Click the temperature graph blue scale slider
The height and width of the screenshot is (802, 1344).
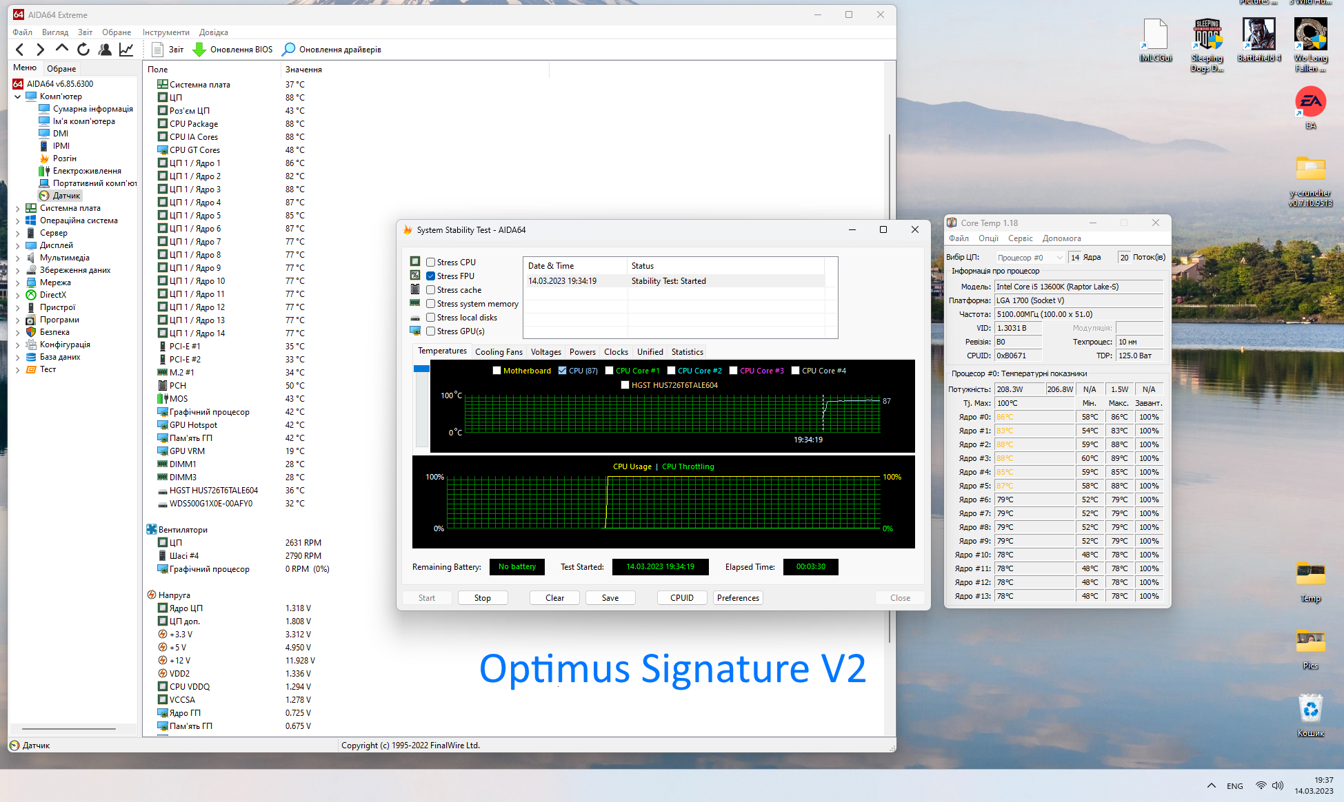[421, 369]
